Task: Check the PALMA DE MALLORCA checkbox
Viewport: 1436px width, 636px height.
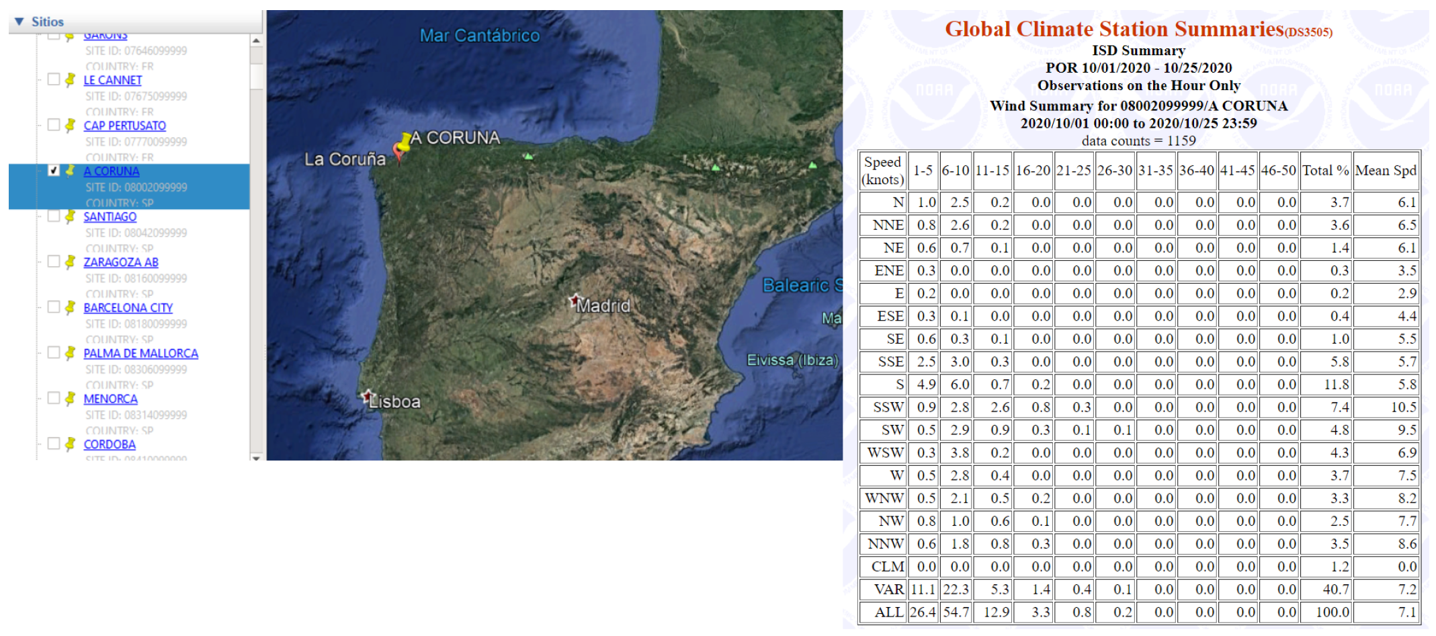Action: coord(54,353)
